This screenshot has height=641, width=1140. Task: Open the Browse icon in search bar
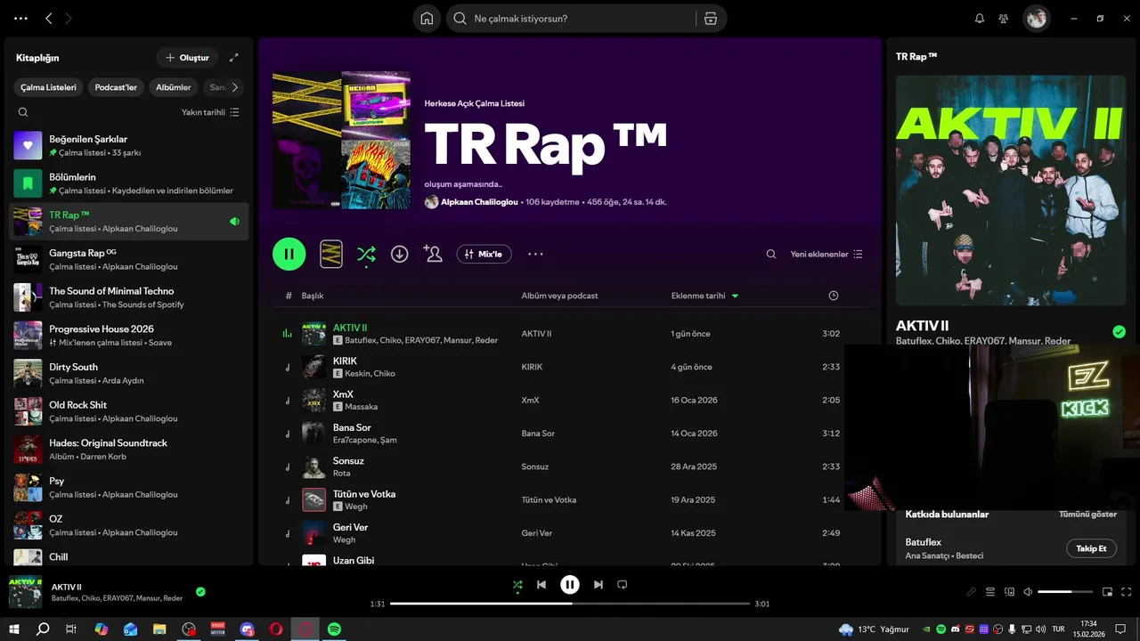click(710, 19)
